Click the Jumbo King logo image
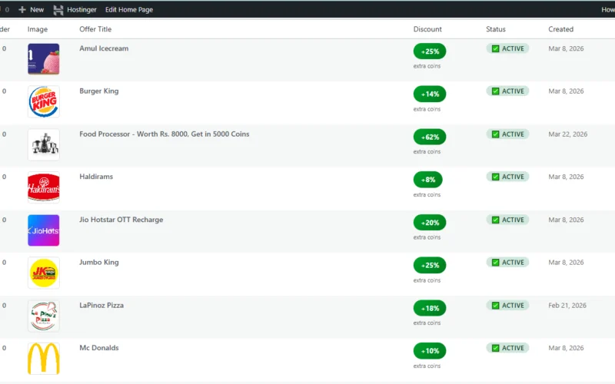Screen dimensions: 615x384 (43, 273)
